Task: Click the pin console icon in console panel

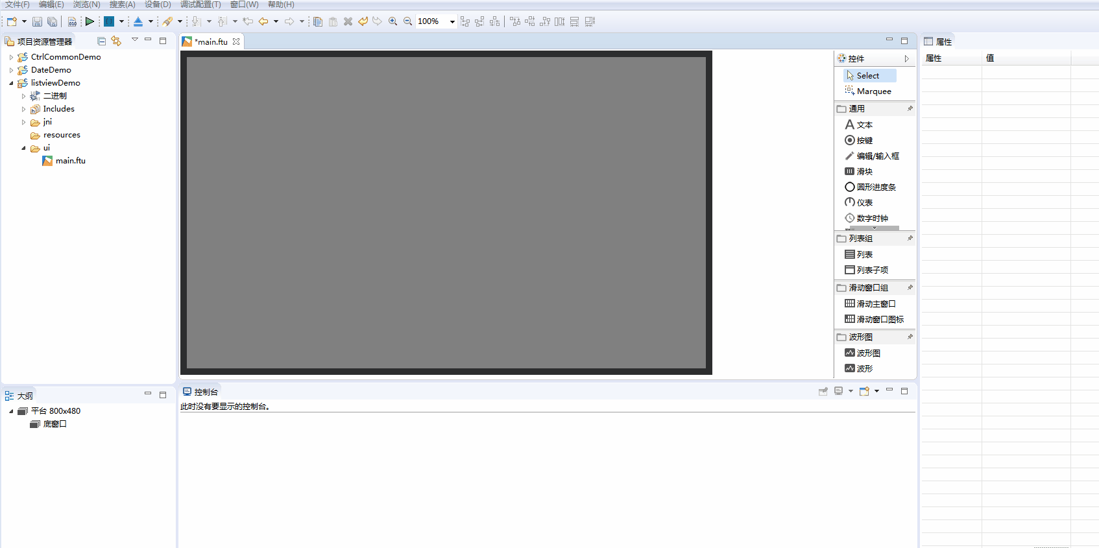Action: (x=823, y=391)
